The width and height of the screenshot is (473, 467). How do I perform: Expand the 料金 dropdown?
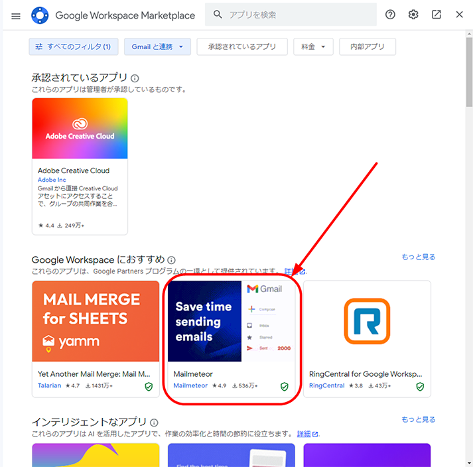[x=313, y=46]
